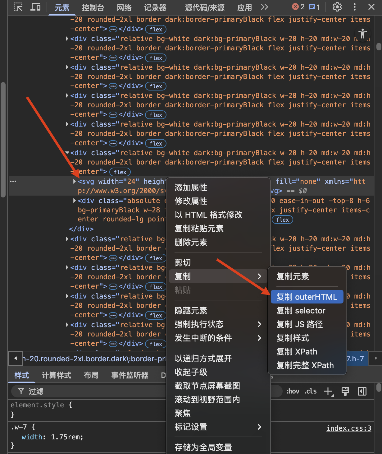Toggle element classes with .cls button

coord(310,391)
